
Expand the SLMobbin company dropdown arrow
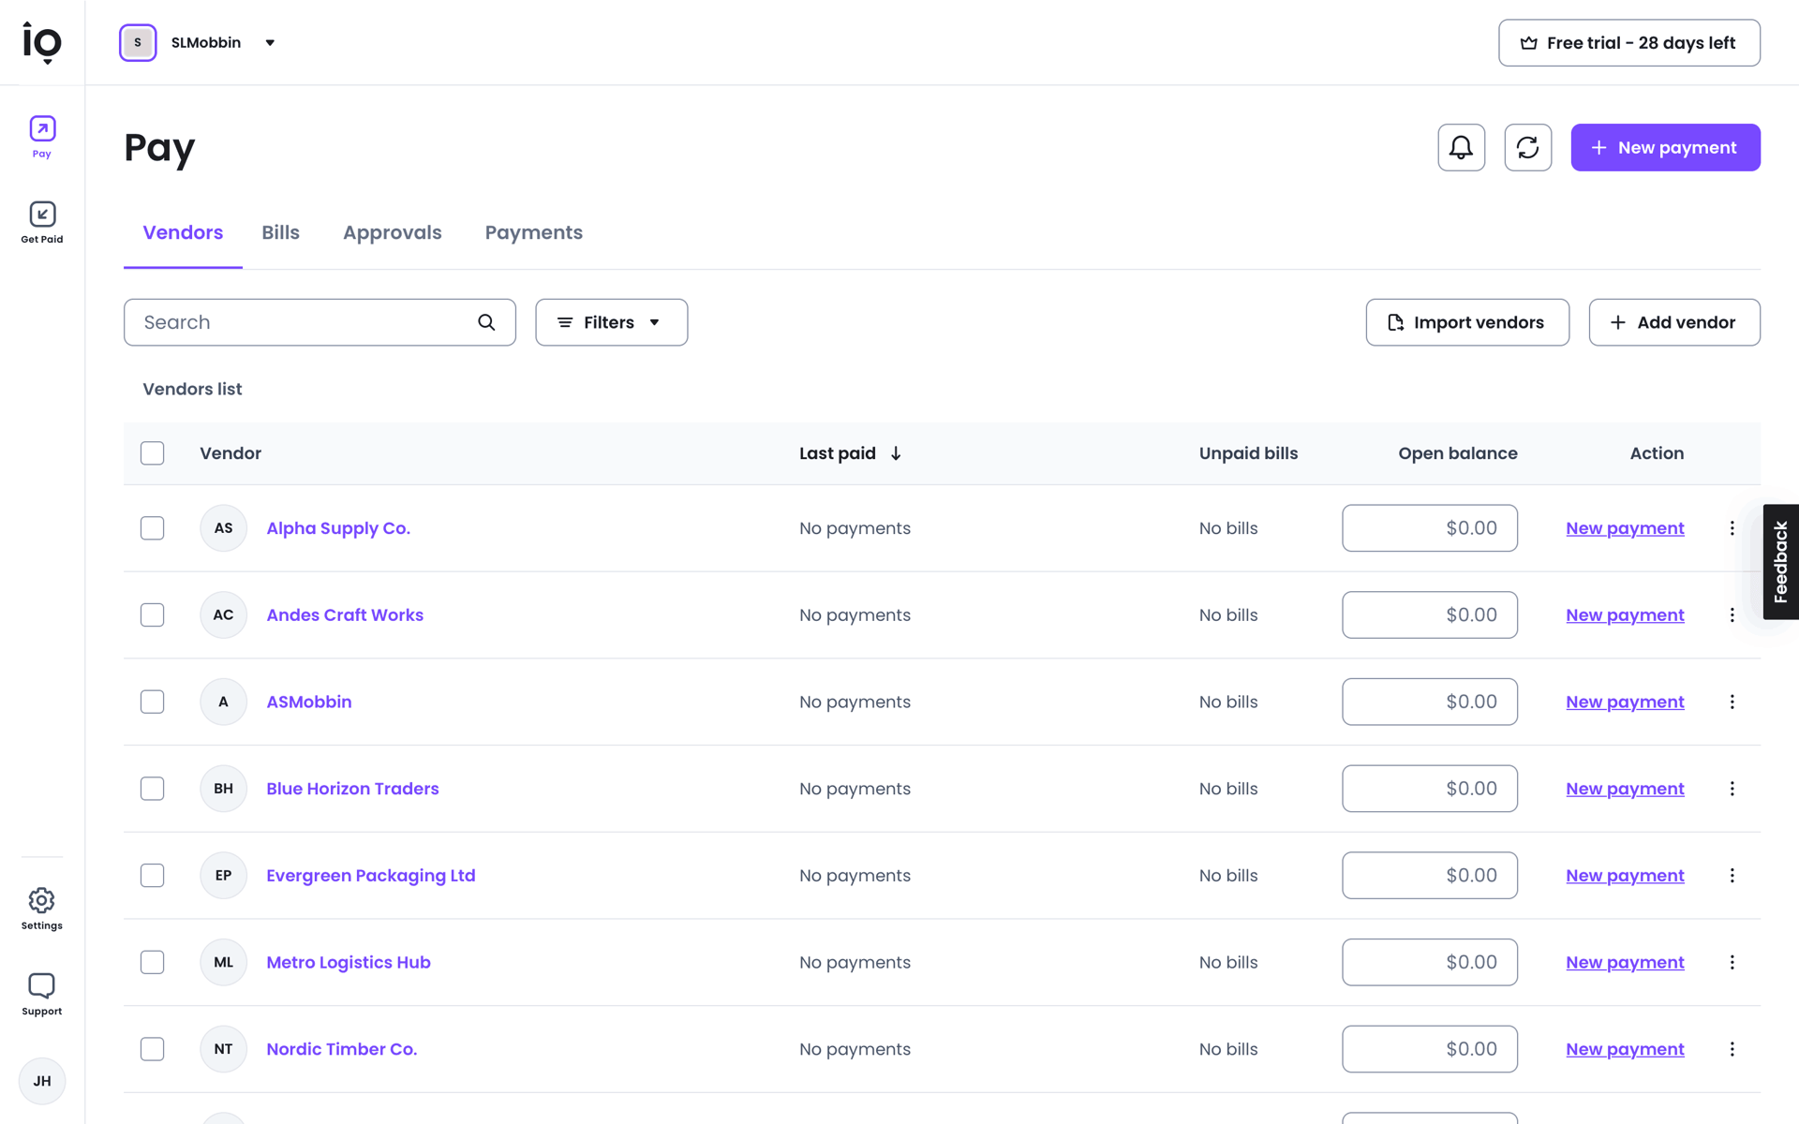[270, 43]
